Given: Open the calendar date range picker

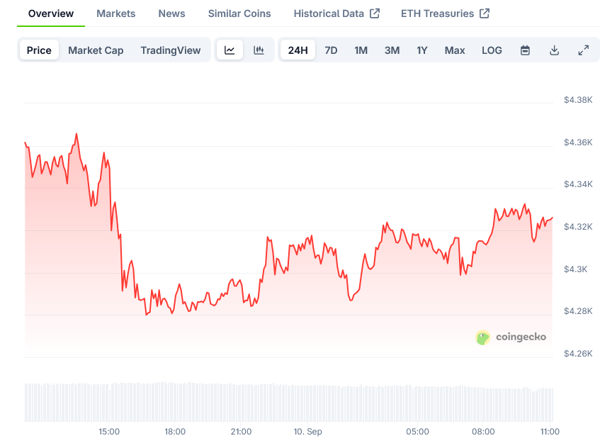Looking at the screenshot, I should click(x=525, y=50).
